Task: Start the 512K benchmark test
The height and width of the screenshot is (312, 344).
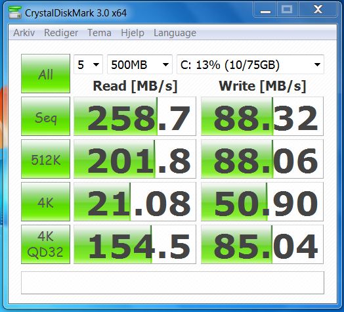Action: [46, 159]
